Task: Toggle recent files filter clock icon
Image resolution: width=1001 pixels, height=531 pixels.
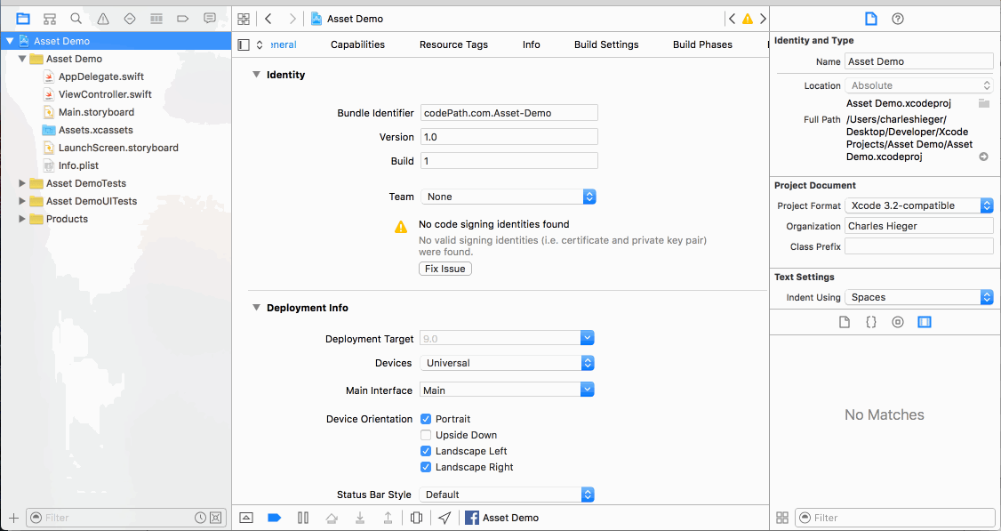Action: coord(200,518)
